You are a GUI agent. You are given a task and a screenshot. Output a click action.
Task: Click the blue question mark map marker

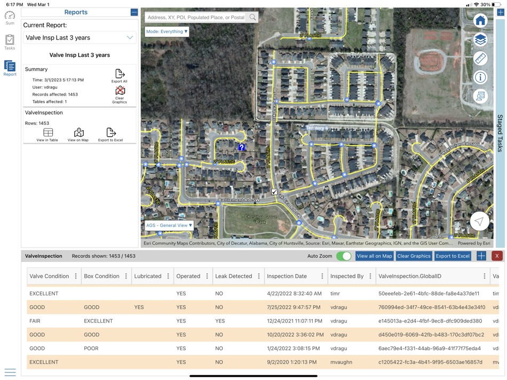pos(242,147)
